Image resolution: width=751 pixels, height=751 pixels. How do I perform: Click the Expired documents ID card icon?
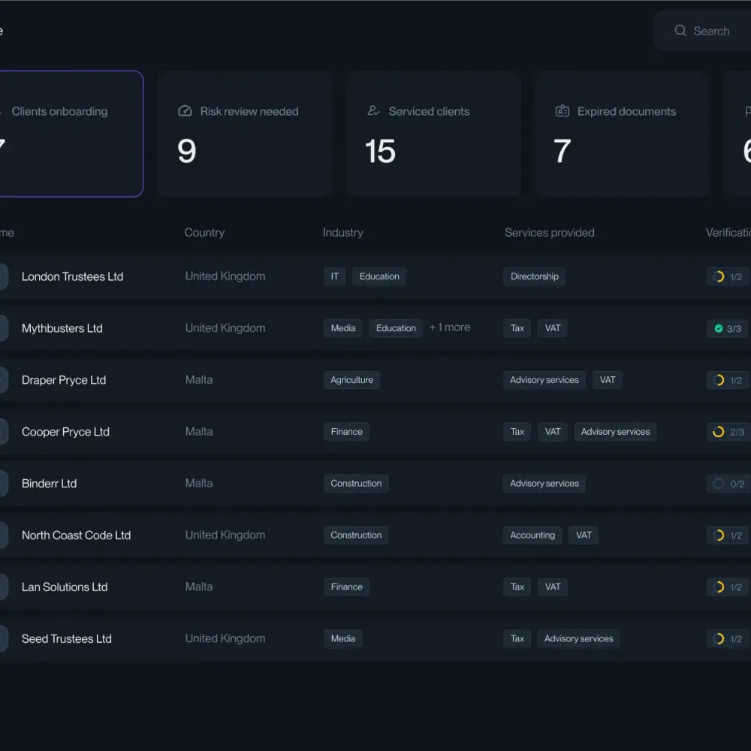coord(562,111)
